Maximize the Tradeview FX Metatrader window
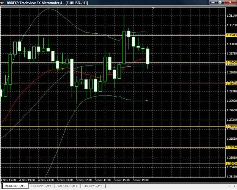This screenshot has width=237, height=190. pos(220,2)
